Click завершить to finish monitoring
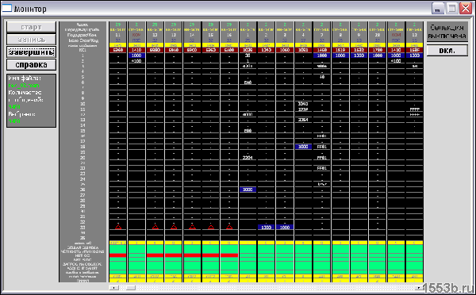 31,52
